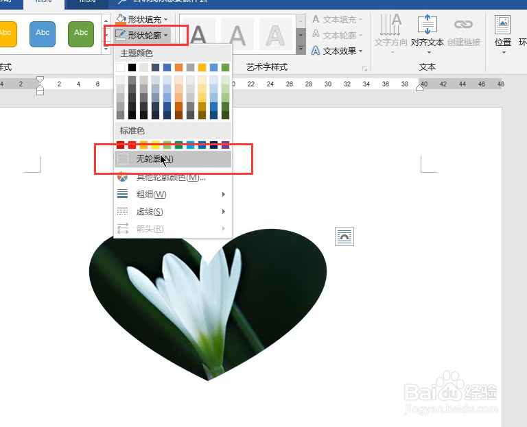Viewport: 527px width, 427px height.
Task: Open the Weight (粗细) submenu
Action: click(x=173, y=195)
